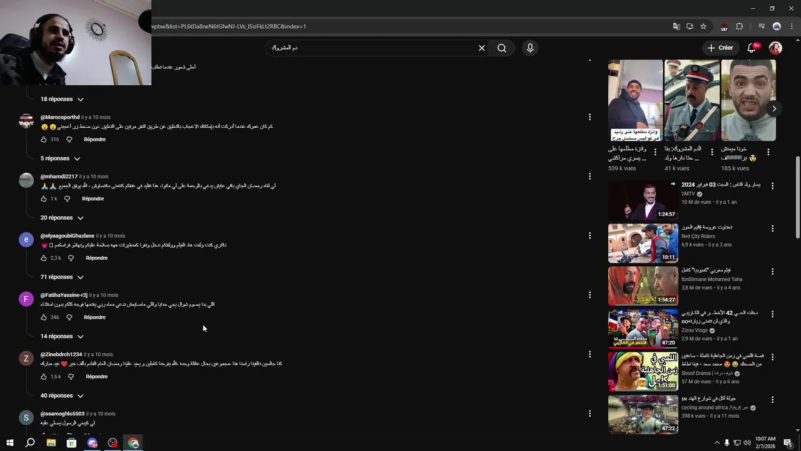Viewport: 801px width, 451px height.
Task: Open File Explorer from the taskbar
Action: pyautogui.click(x=51, y=443)
